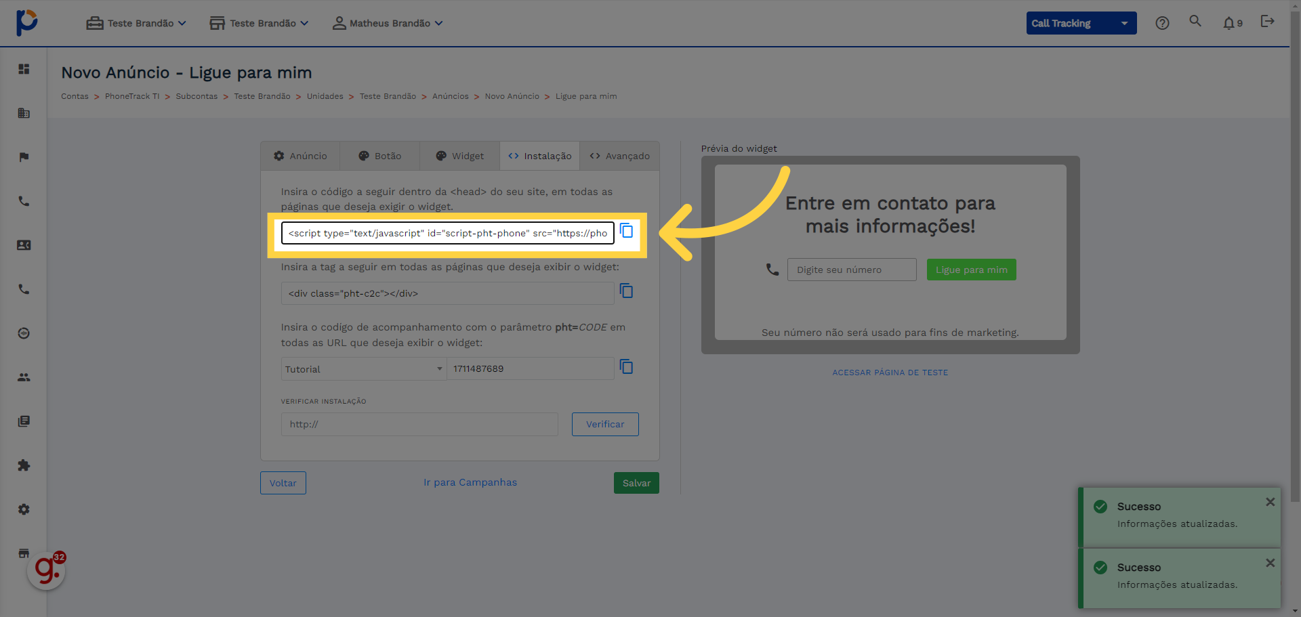1301x617 pixels.
Task: Open the dashboard grid icon in the sidebar
Action: tap(24, 69)
